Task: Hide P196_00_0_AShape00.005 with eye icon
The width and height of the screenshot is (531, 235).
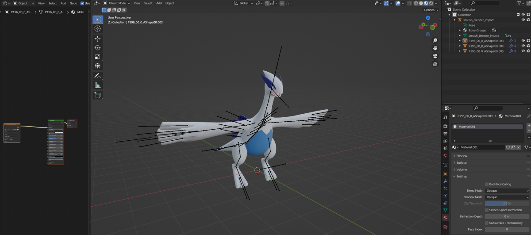Action: [x=523, y=51]
